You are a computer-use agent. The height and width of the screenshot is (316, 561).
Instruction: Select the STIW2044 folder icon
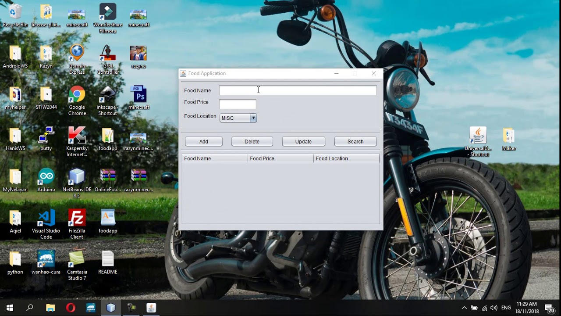tap(46, 98)
